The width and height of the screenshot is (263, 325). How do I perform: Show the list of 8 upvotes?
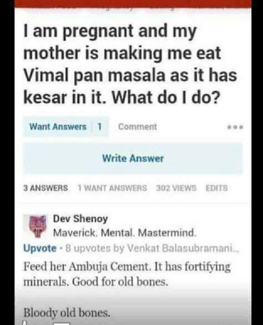pyautogui.click(x=88, y=248)
